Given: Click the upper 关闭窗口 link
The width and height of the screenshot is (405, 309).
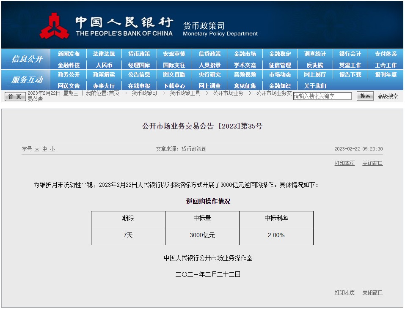Looking at the screenshot, I should click(372, 163).
